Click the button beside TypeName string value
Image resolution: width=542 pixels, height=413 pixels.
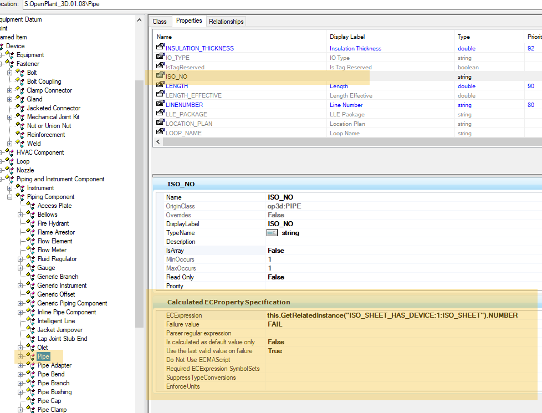click(x=273, y=232)
